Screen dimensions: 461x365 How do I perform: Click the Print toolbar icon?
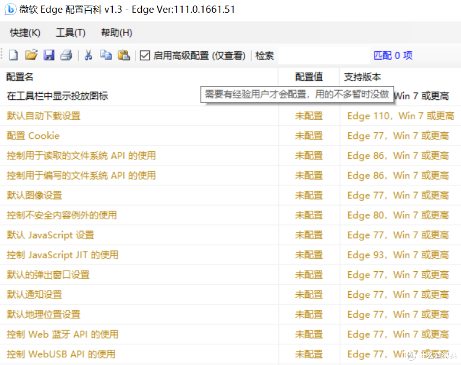[x=66, y=55]
